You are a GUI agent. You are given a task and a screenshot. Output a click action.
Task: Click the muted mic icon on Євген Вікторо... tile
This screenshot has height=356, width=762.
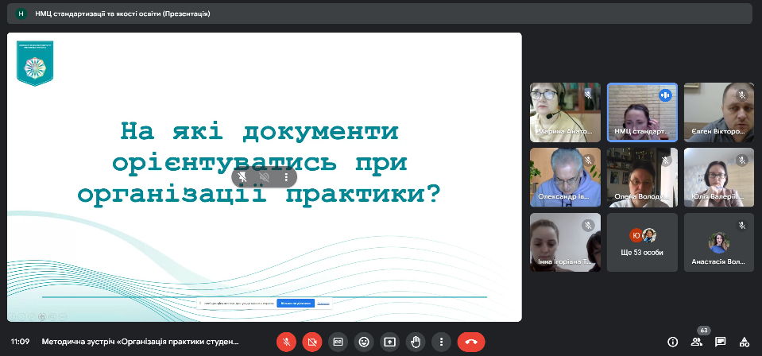(741, 95)
